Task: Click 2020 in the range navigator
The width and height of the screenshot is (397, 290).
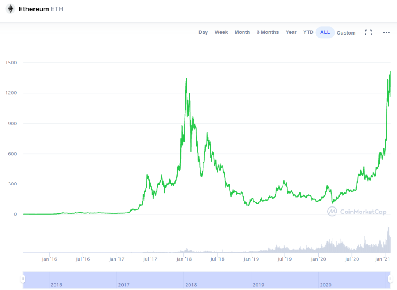Action: (326, 285)
